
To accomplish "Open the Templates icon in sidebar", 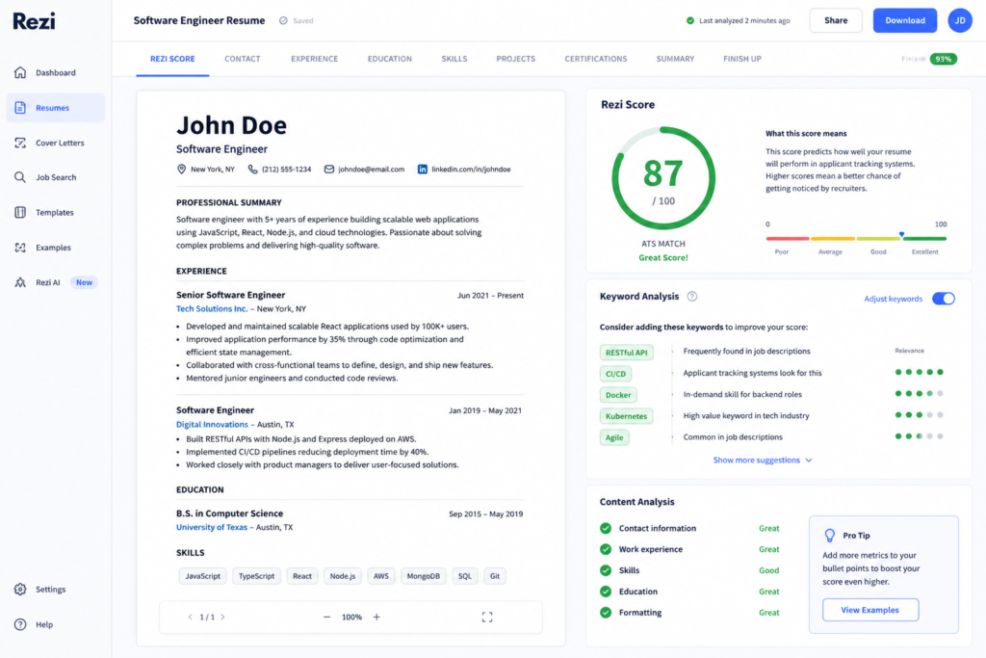I will pos(20,213).
